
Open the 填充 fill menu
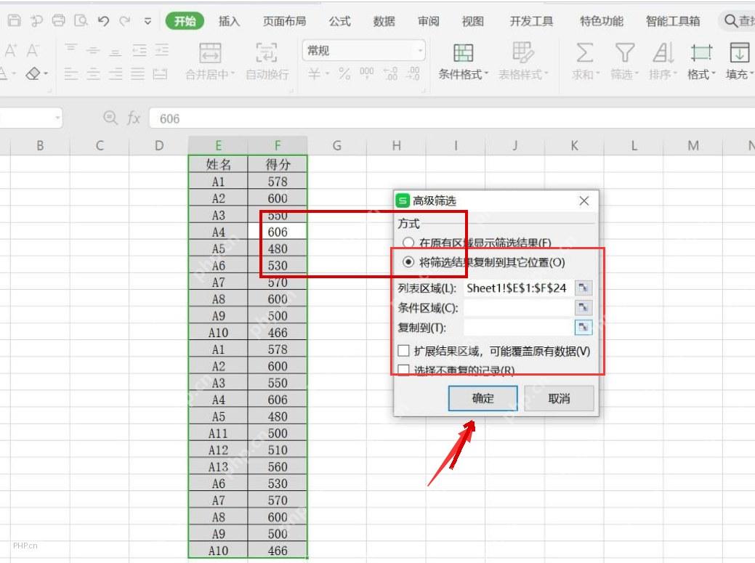(740, 60)
